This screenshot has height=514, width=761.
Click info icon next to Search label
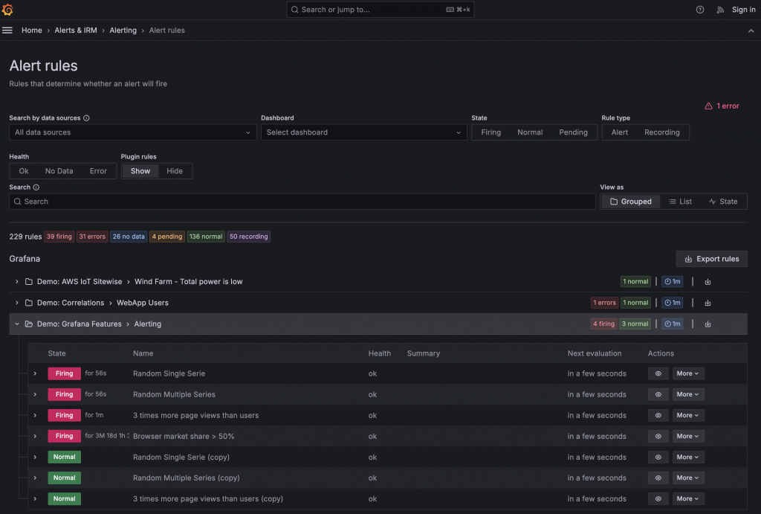36,187
